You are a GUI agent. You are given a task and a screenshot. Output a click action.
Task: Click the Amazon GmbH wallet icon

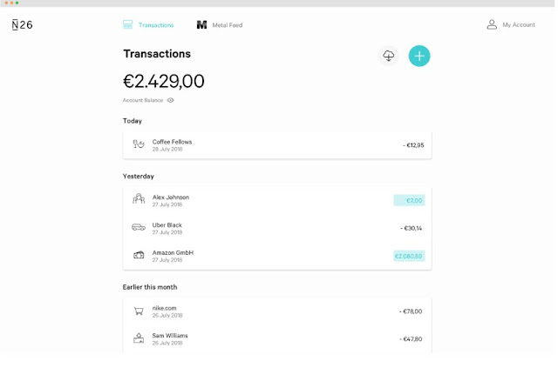point(139,255)
